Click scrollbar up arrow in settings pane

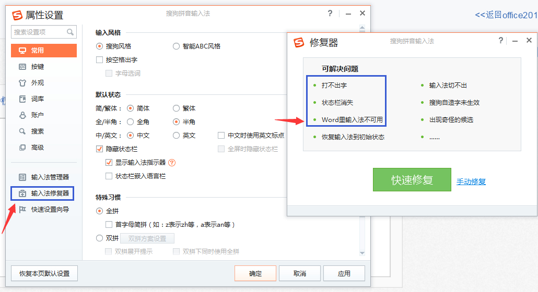[x=362, y=28]
